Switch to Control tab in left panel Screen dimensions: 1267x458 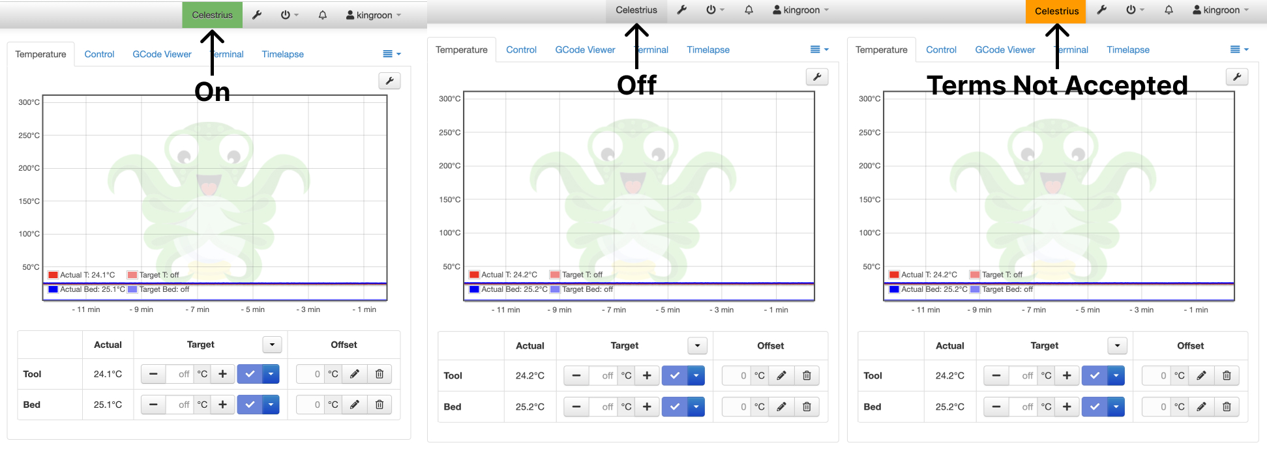99,54
